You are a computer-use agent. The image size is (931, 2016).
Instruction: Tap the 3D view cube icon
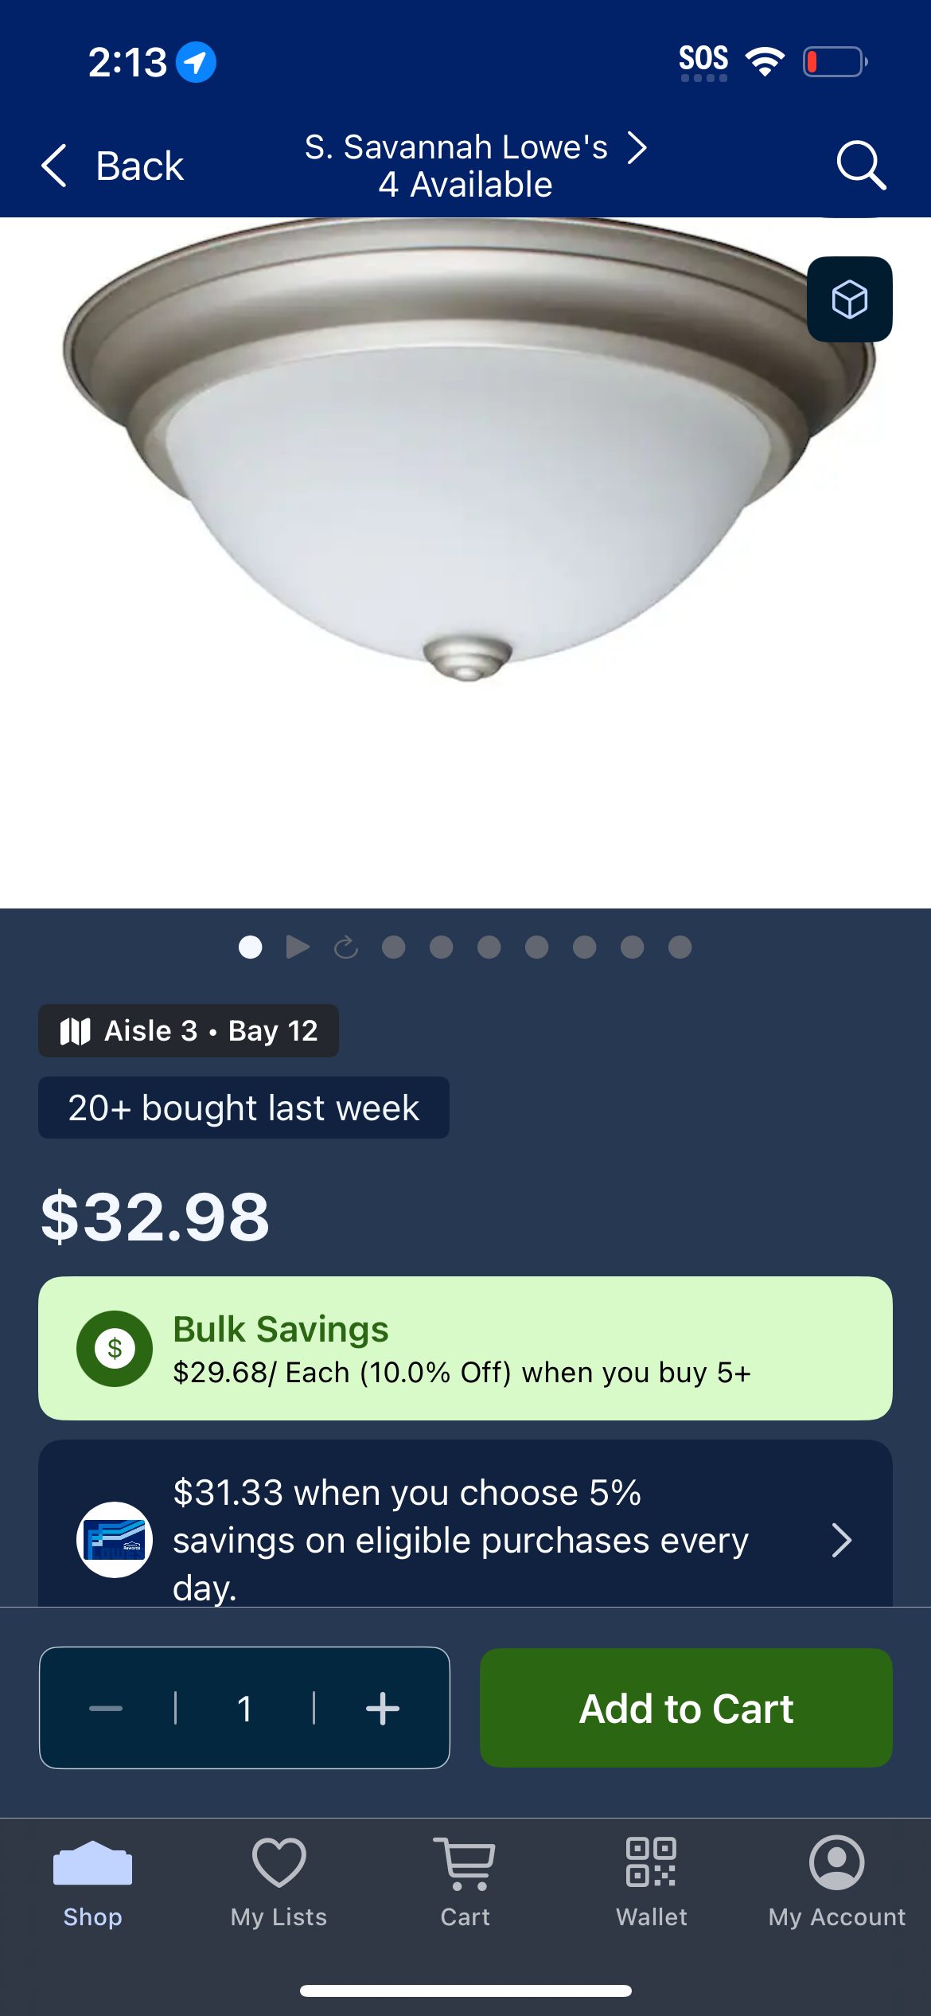[x=849, y=299]
